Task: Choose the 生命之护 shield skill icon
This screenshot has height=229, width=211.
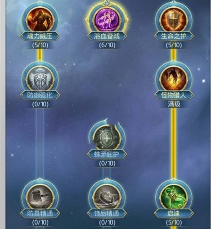Action: pyautogui.click(x=174, y=20)
